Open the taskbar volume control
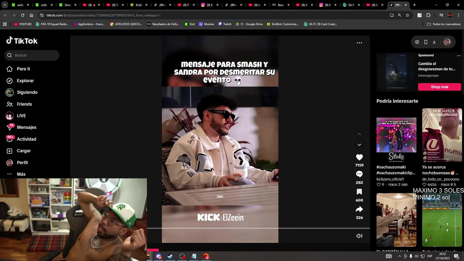Viewport: 464px width, 261px height. pyautogui.click(x=417, y=256)
